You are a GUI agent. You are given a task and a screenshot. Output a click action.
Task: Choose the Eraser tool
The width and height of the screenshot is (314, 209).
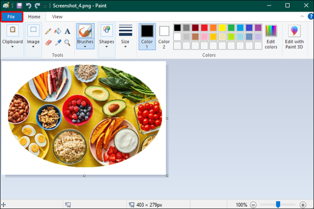coord(48,43)
